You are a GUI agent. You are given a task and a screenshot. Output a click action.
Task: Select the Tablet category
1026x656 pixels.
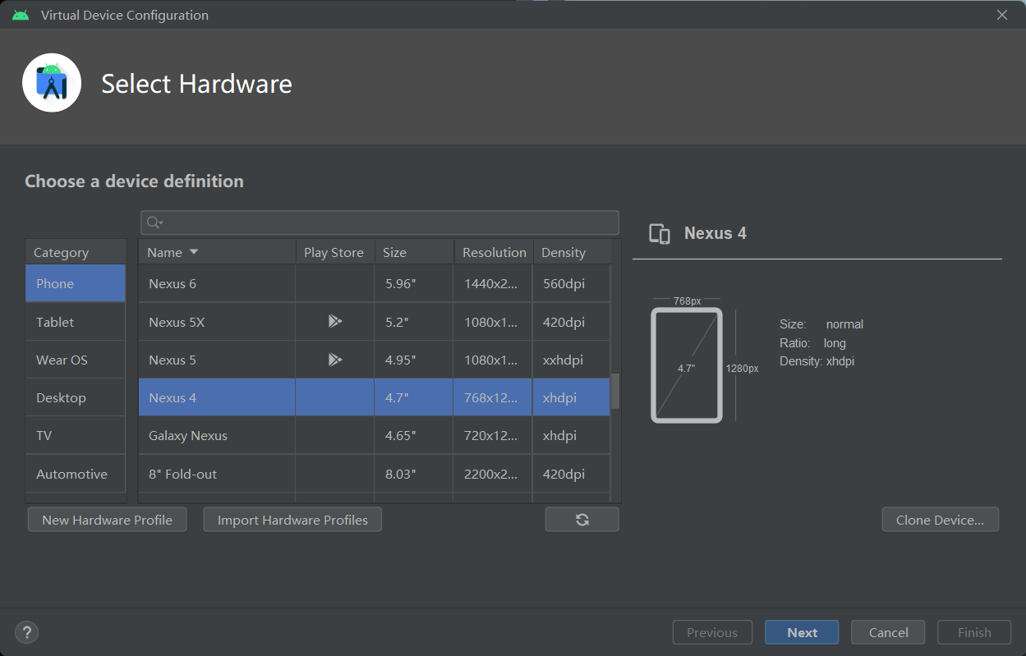55,322
